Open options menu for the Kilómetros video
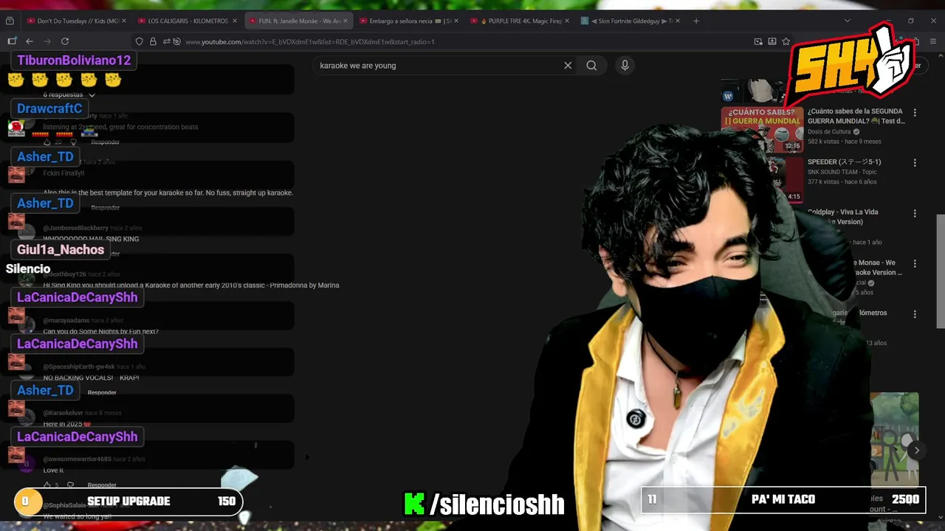The height and width of the screenshot is (531, 945). coord(915,313)
